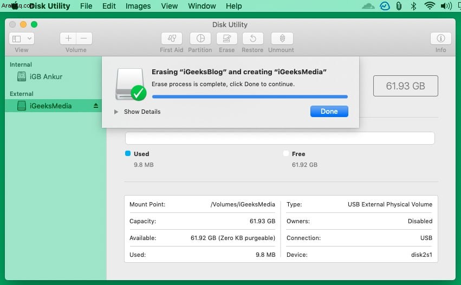Click the External sidebar section header

click(x=22, y=94)
